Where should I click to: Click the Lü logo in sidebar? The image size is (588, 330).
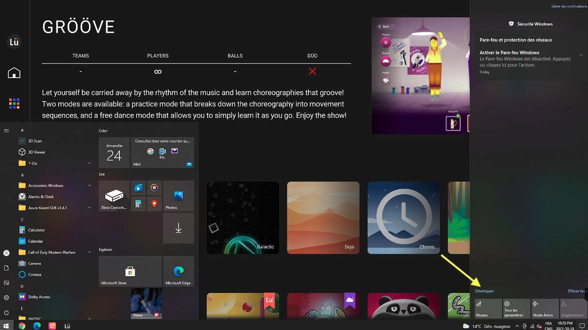(x=14, y=42)
